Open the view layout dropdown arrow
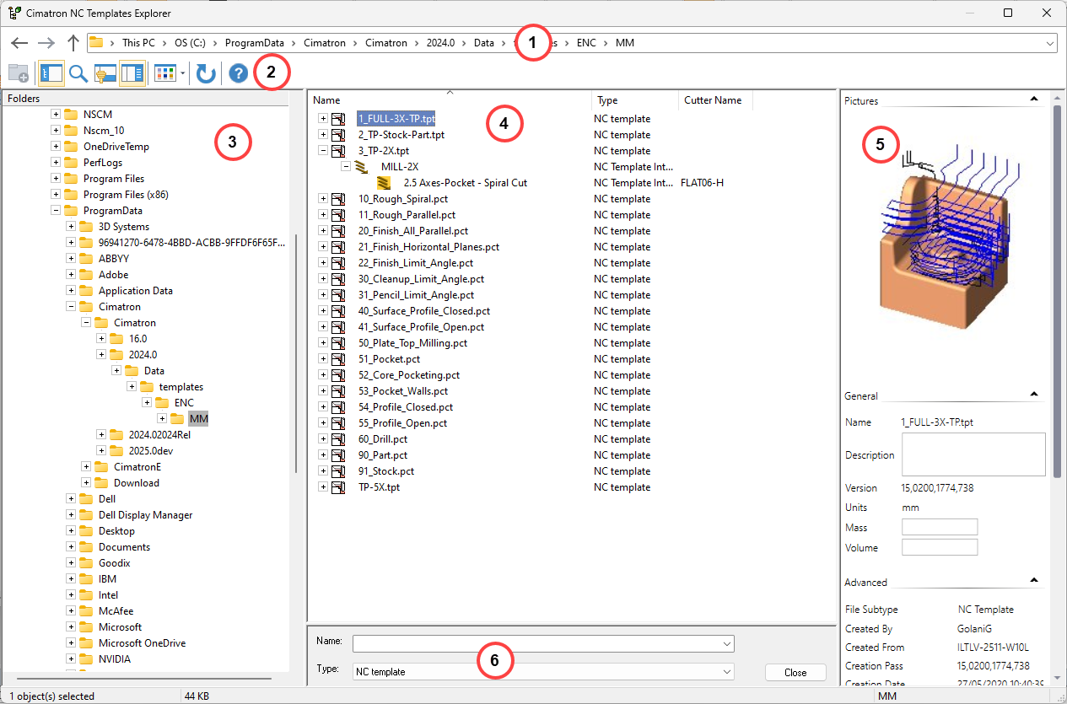This screenshot has width=1067, height=704. 183,74
